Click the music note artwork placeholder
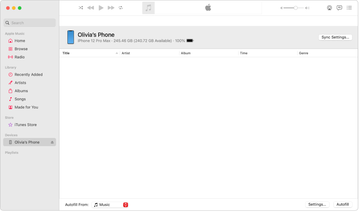The image size is (359, 212). pos(148,8)
